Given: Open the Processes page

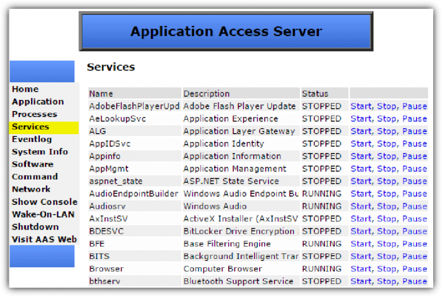Looking at the screenshot, I should [34, 114].
